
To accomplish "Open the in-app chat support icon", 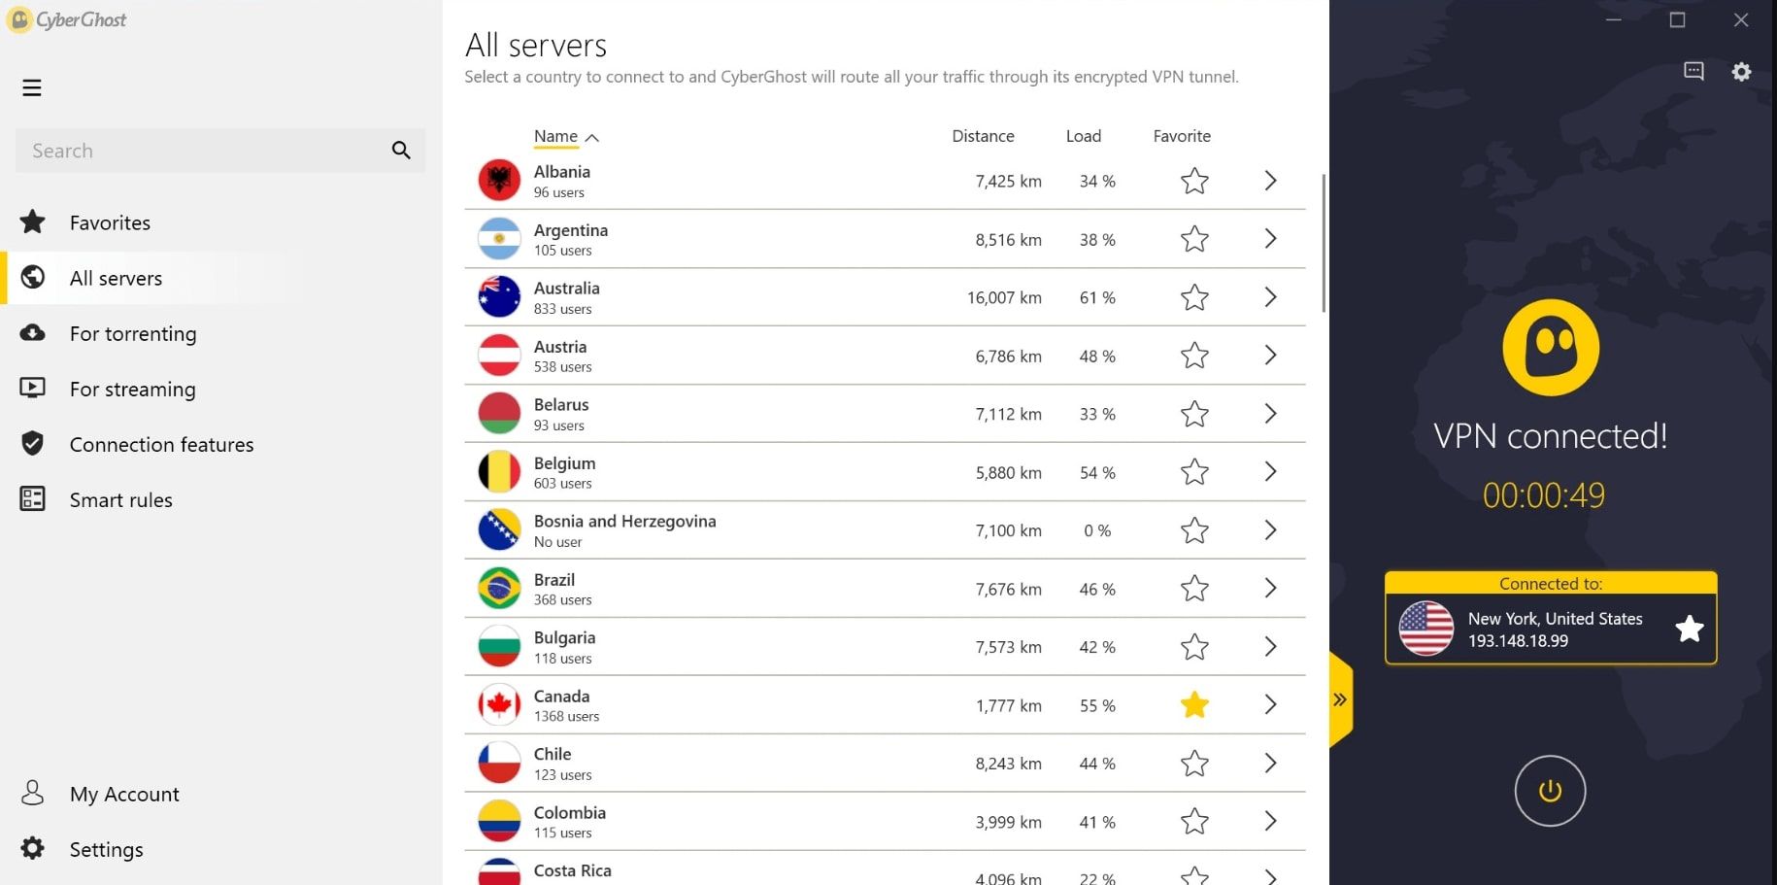I will pos(1693,71).
